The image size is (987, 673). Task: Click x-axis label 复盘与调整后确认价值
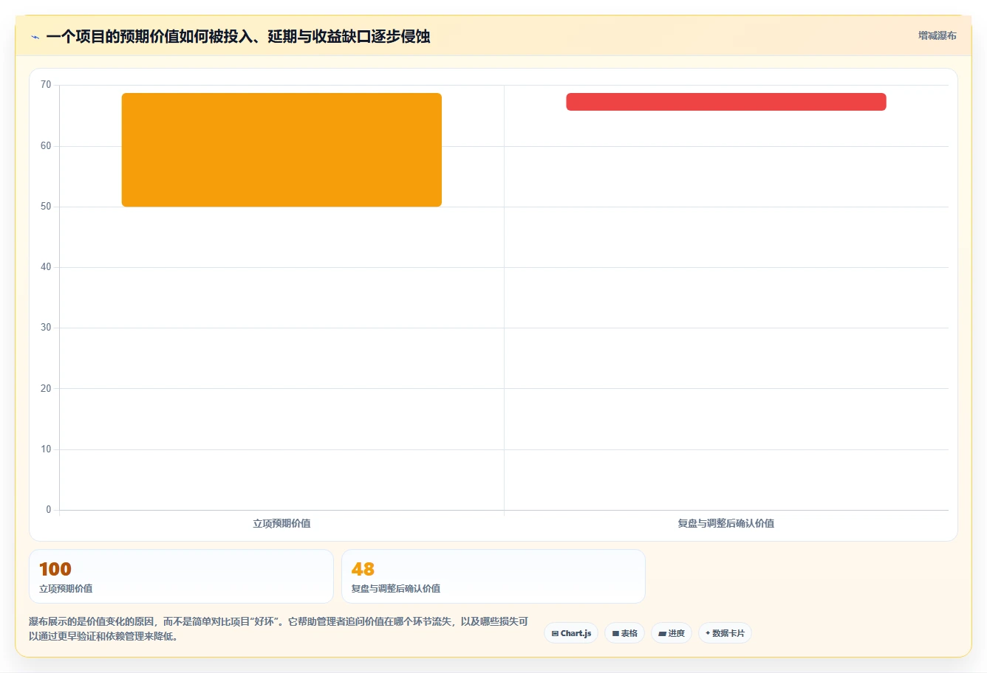726,523
